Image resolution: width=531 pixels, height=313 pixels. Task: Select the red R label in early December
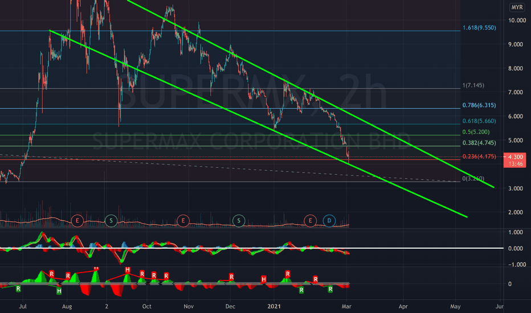tap(231, 277)
